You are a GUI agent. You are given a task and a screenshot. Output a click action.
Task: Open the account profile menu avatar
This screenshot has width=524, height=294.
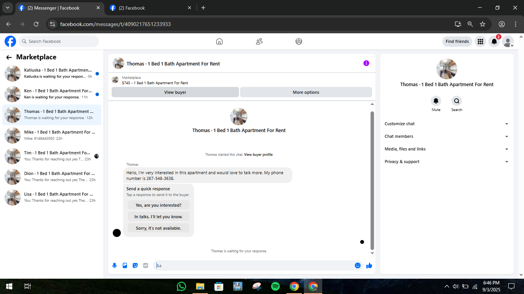(508, 41)
